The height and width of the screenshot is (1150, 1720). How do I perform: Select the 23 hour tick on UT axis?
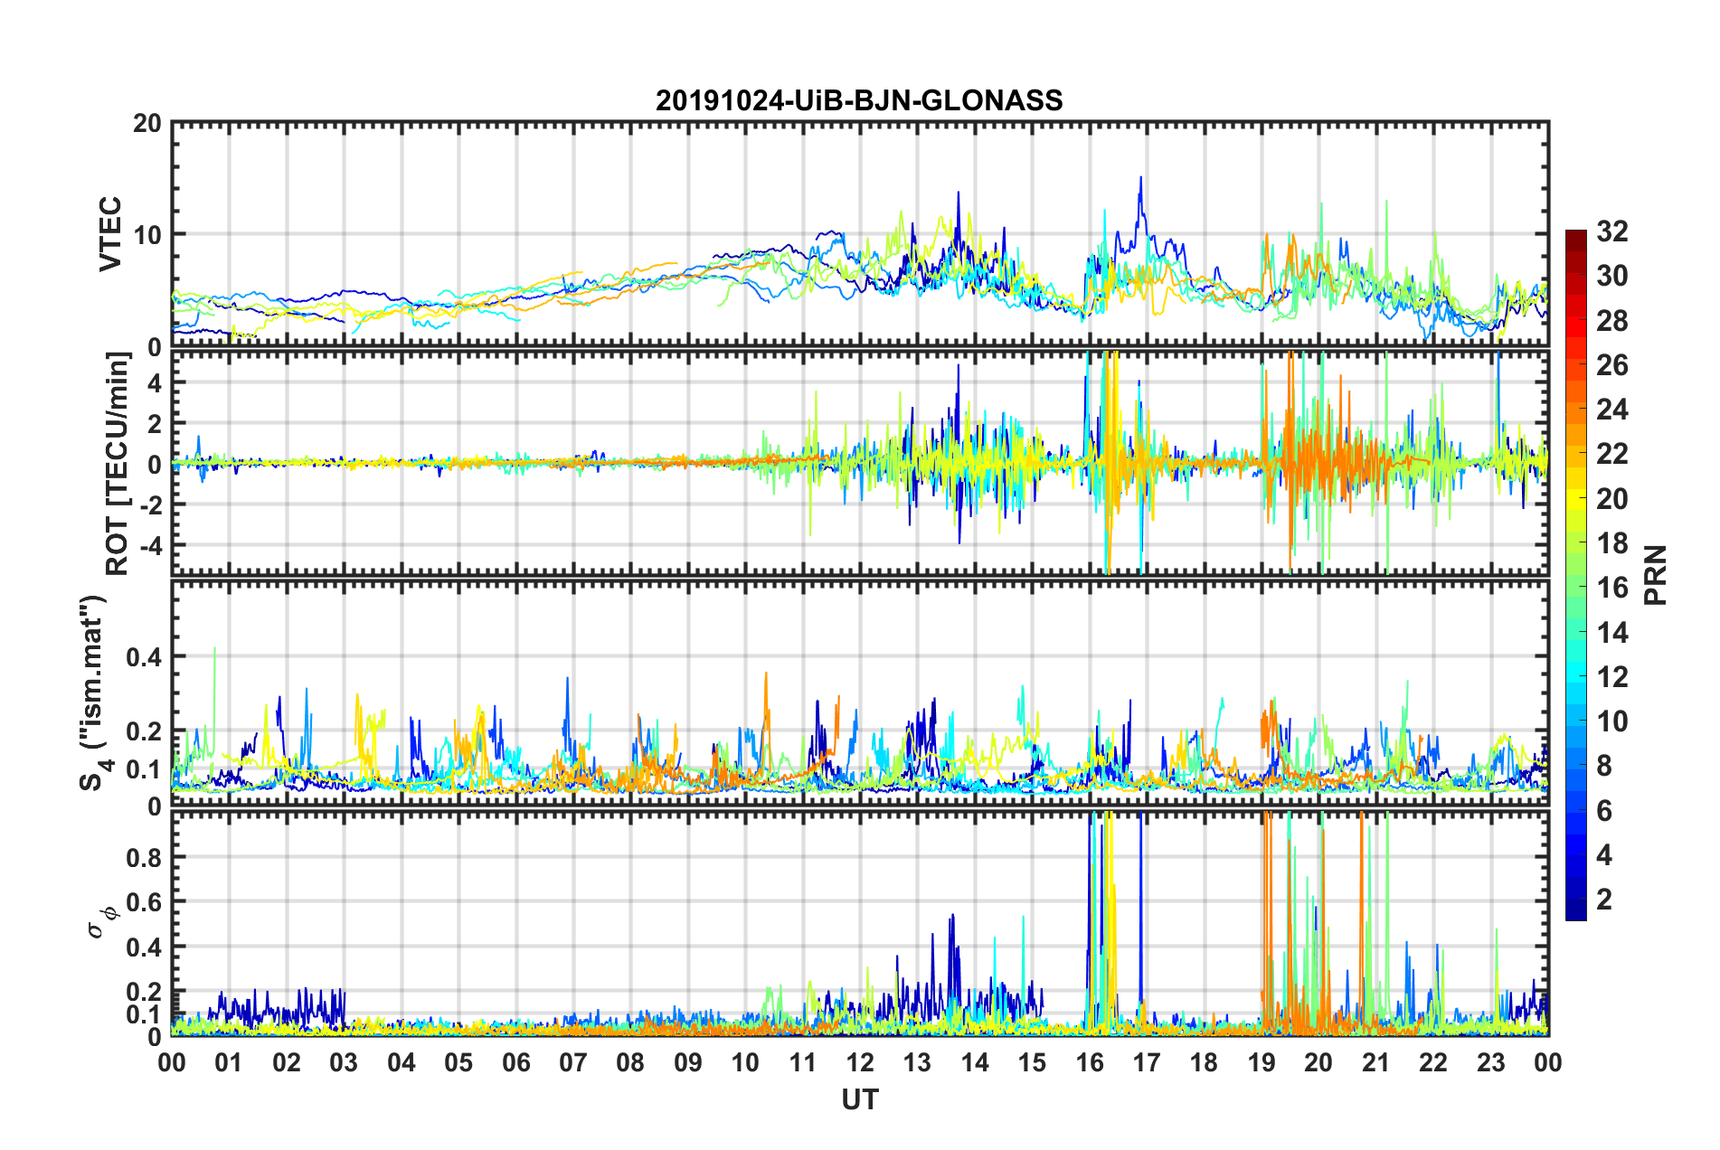(x=1491, y=1062)
